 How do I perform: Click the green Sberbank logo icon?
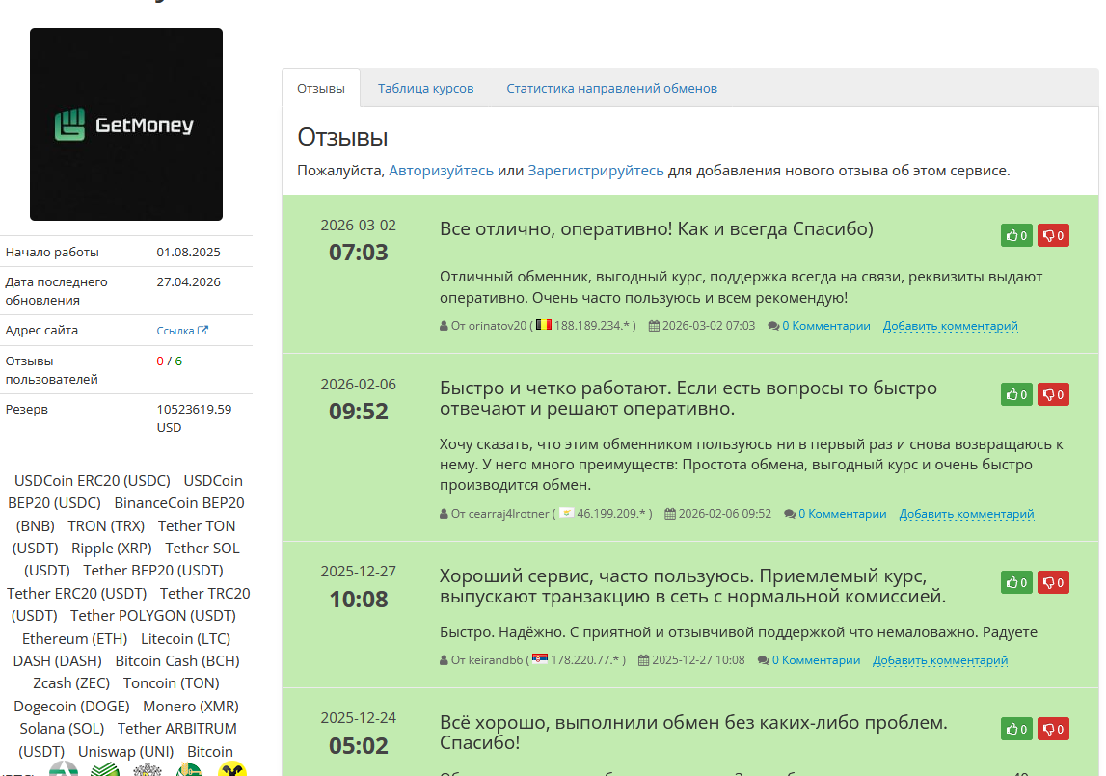click(x=106, y=769)
